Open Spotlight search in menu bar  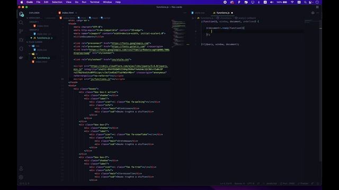[x=305, y=2]
